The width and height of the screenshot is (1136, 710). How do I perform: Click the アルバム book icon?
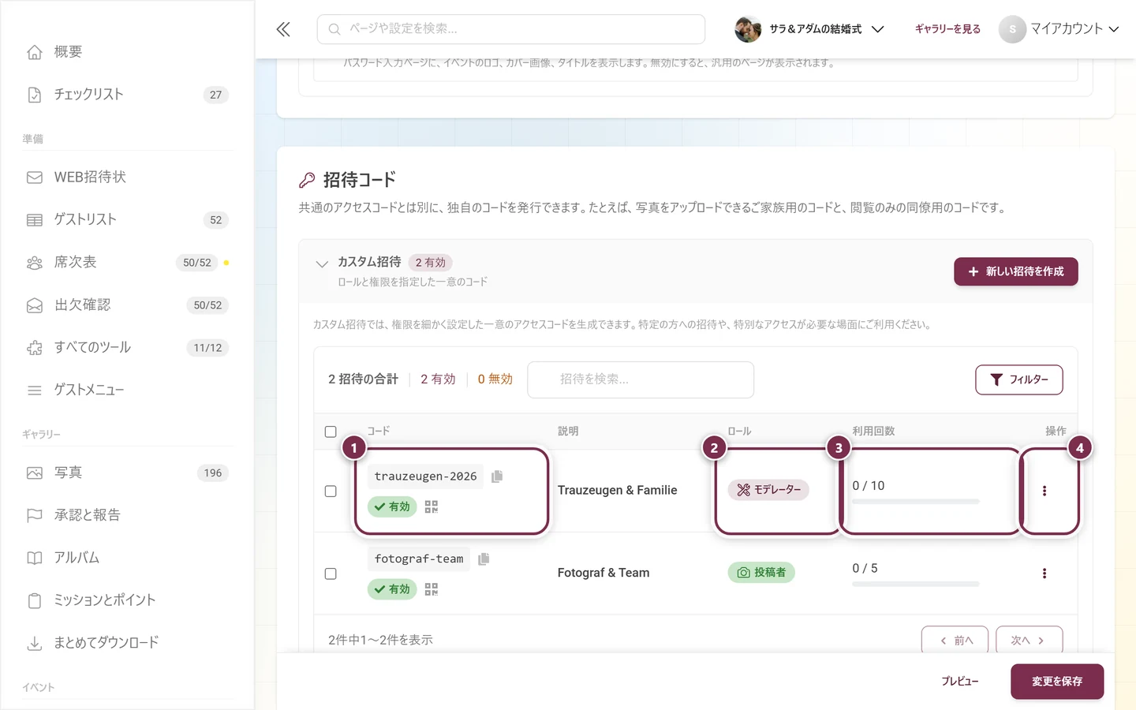click(35, 558)
